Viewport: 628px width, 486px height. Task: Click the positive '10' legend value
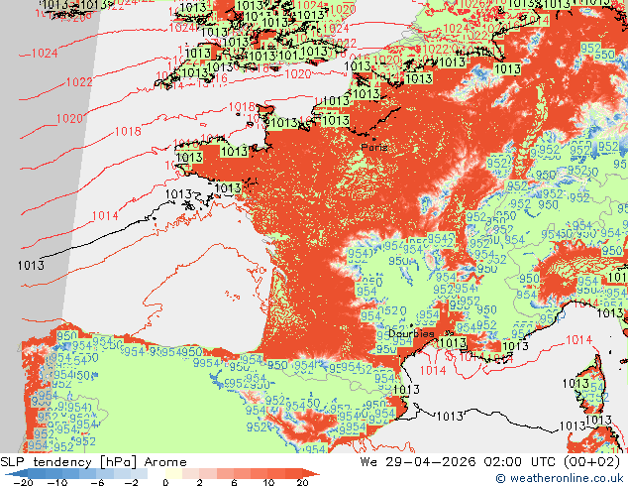[x=268, y=482]
